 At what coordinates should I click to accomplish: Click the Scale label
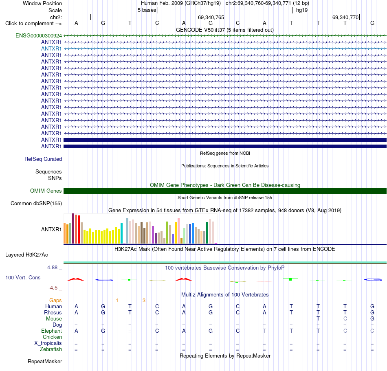tap(55, 10)
